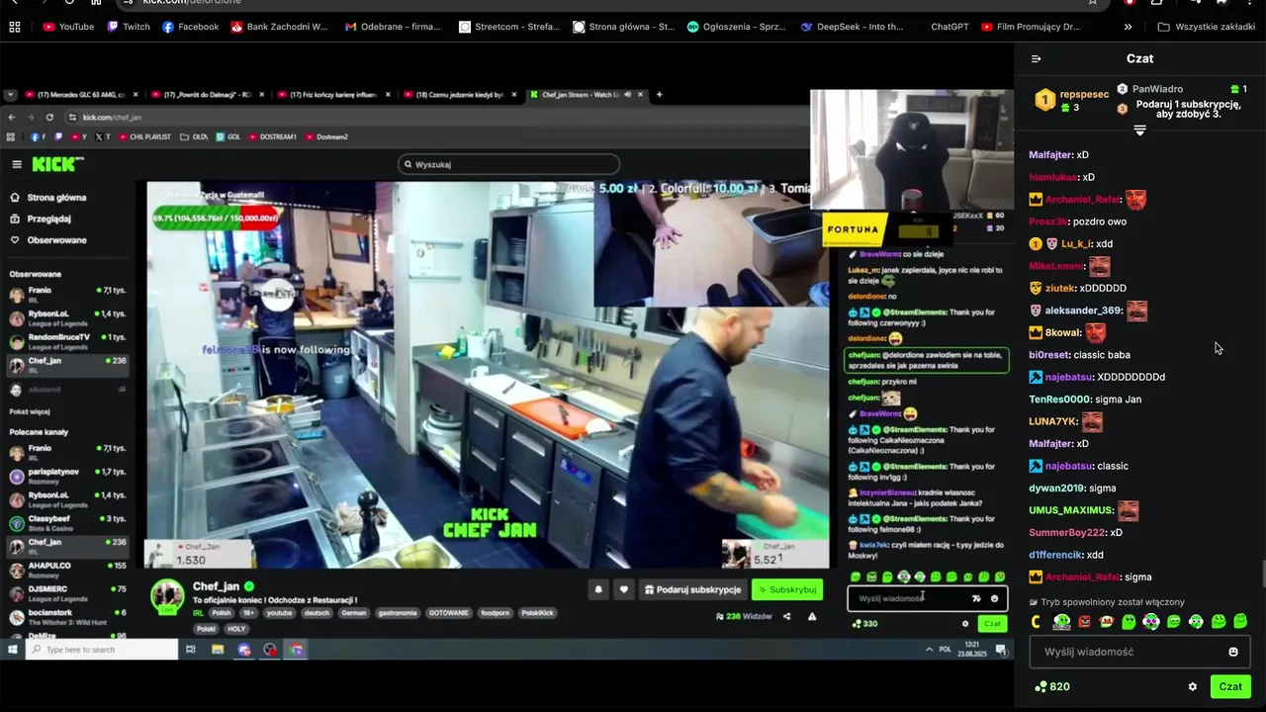Screen dimensions: 1266x712
Task: Open the Facebook bookmark
Action: (x=190, y=27)
